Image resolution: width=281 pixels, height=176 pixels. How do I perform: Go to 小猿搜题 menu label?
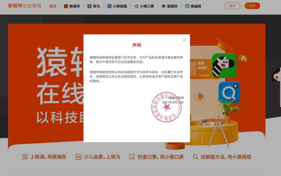tap(120, 6)
